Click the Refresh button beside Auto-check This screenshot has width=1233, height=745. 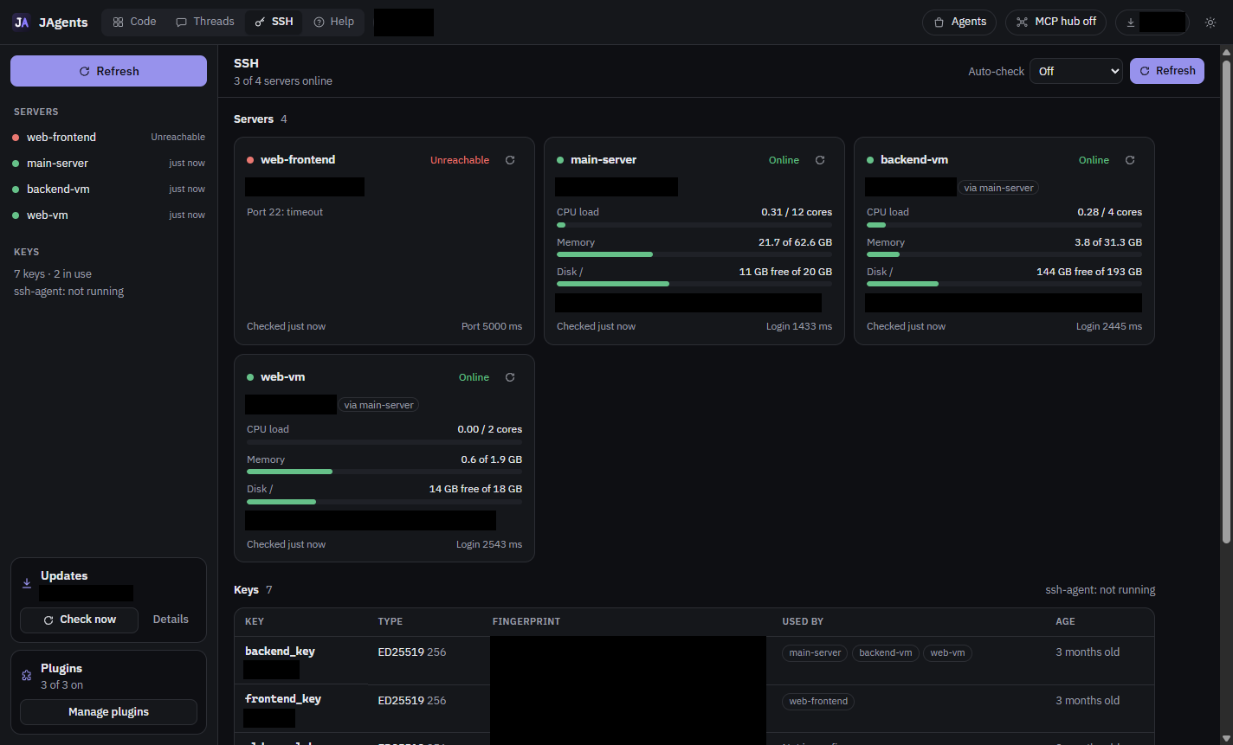click(x=1166, y=71)
